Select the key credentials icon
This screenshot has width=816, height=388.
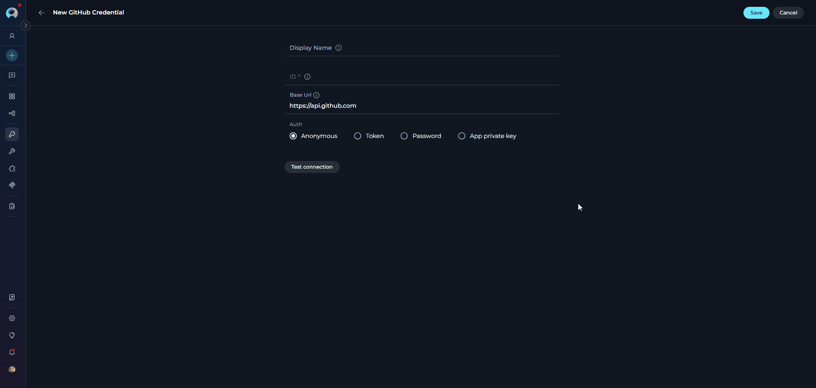coord(12,134)
